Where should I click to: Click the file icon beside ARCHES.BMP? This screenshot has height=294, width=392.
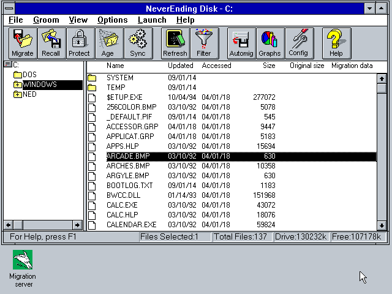click(92, 166)
